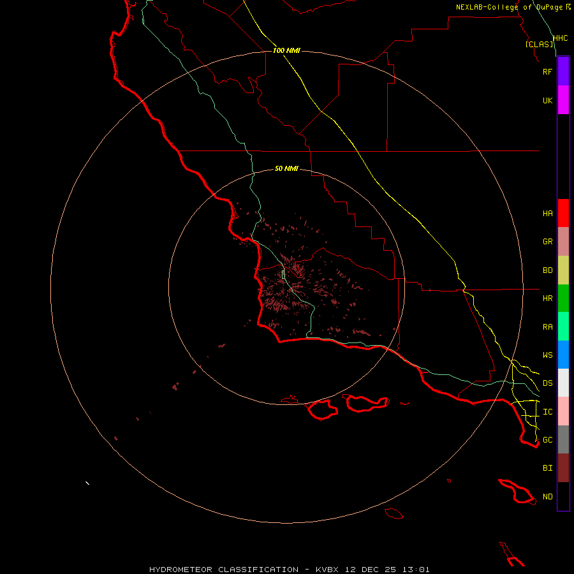Click the 50 NMI range ring label
This screenshot has height=574, width=574.
click(286, 168)
